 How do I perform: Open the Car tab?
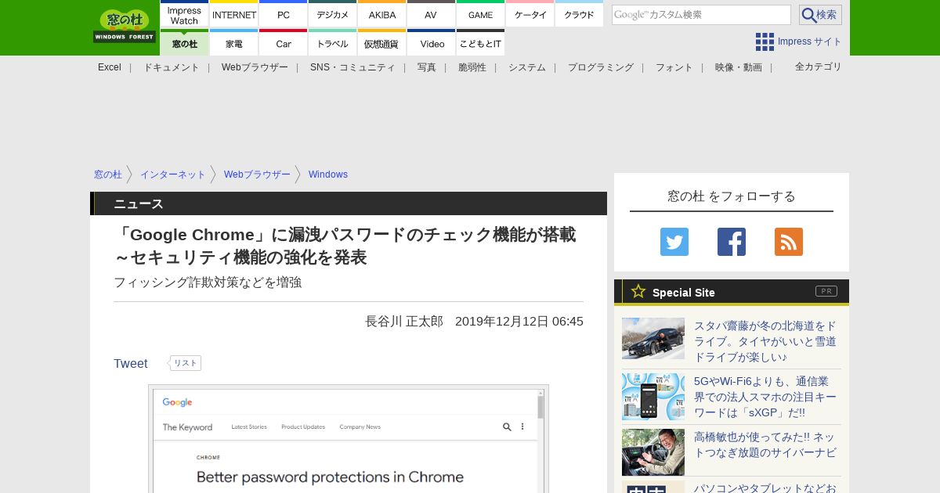(284, 44)
